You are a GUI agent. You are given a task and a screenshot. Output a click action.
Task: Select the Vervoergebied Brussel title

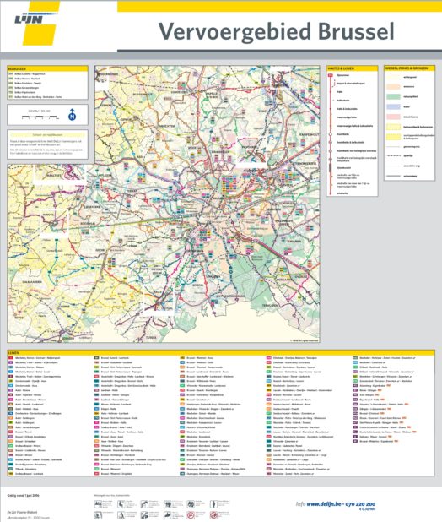point(276,31)
